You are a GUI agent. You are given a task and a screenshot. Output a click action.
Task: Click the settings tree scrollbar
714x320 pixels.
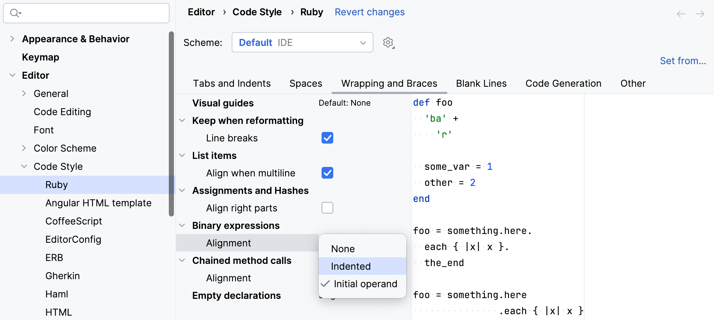click(171, 124)
